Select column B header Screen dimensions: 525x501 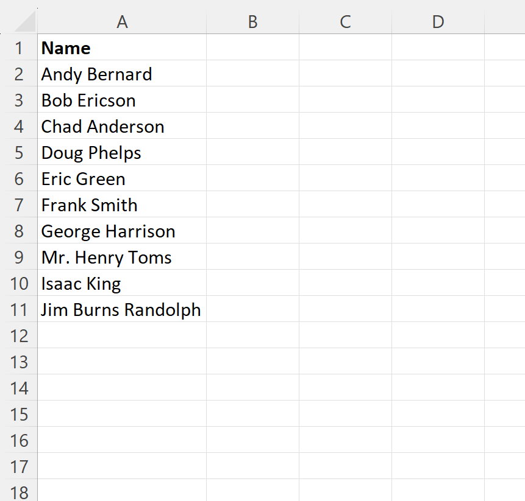[252, 22]
